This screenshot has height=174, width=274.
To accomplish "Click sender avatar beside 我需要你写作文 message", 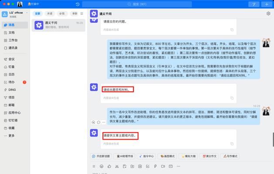I will coord(266,43).
